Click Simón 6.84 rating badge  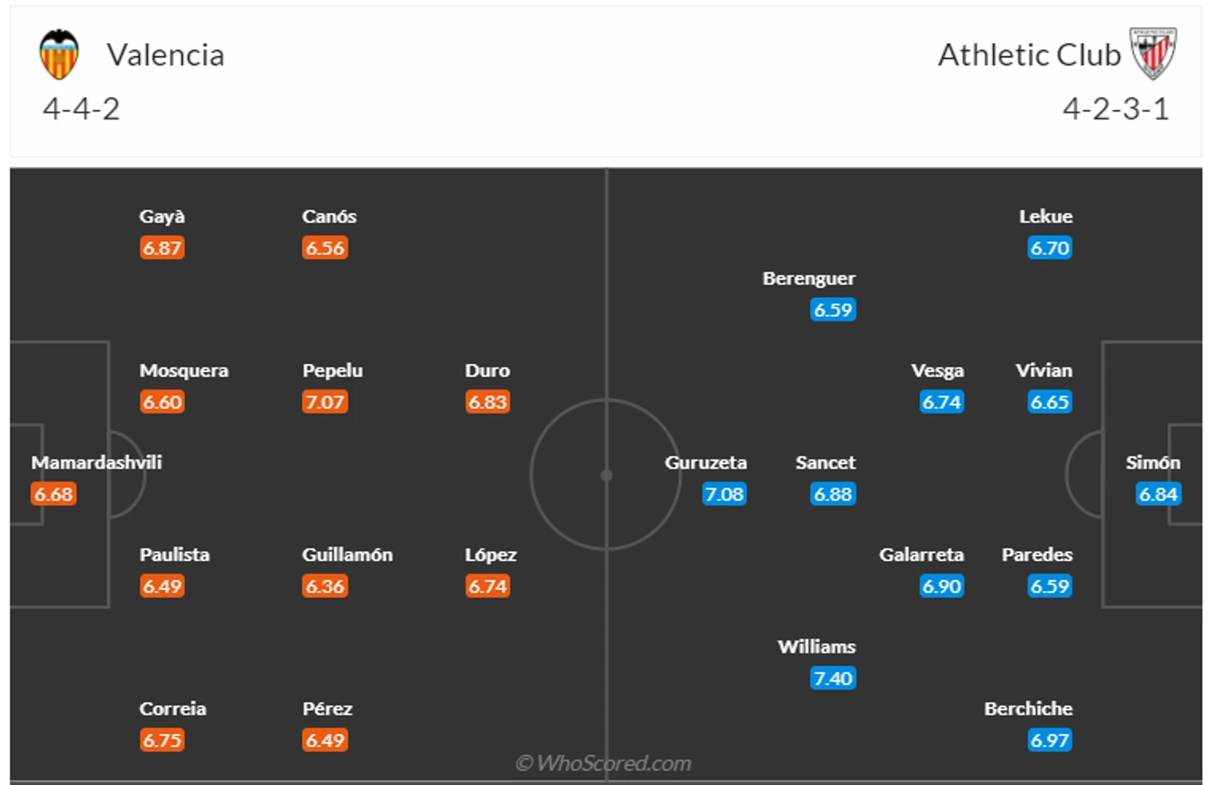(x=1159, y=494)
